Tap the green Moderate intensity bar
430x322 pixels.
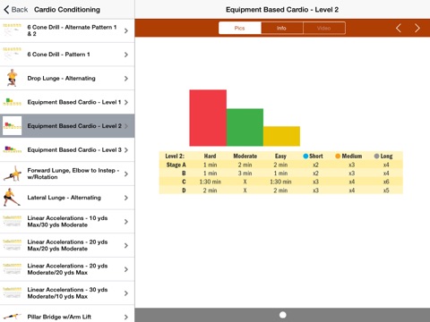(245, 127)
